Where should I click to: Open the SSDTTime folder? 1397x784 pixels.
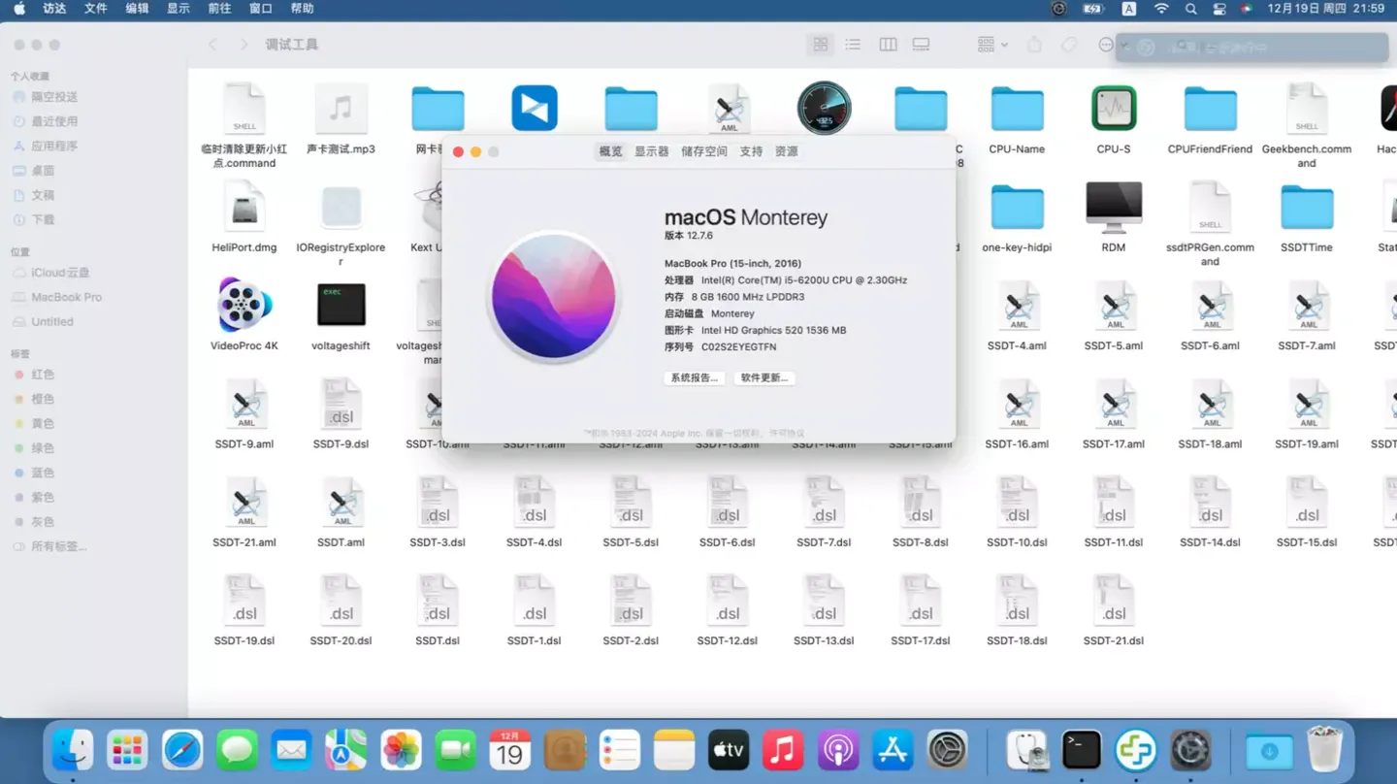1306,208
